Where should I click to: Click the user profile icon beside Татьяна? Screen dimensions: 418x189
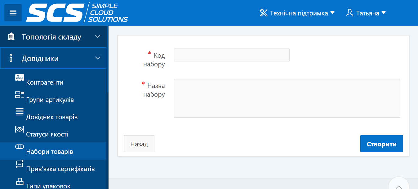click(x=350, y=13)
